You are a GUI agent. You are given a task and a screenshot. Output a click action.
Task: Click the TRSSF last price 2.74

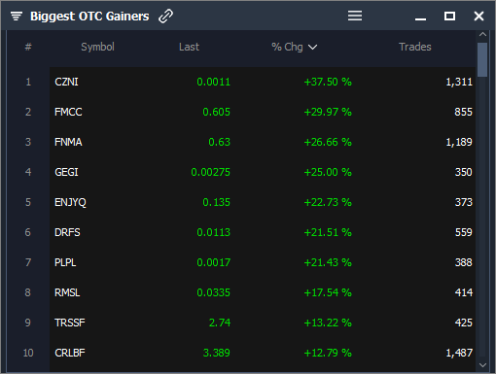tap(220, 323)
